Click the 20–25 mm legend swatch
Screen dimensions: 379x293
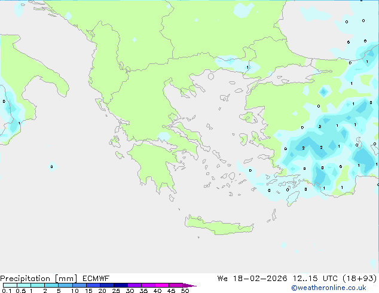[x=107, y=285]
